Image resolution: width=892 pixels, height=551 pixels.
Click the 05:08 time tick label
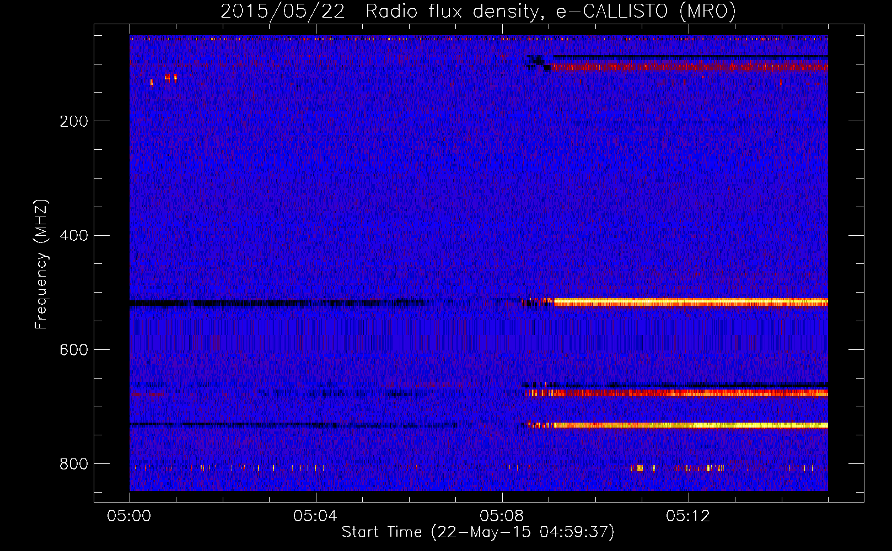(502, 516)
